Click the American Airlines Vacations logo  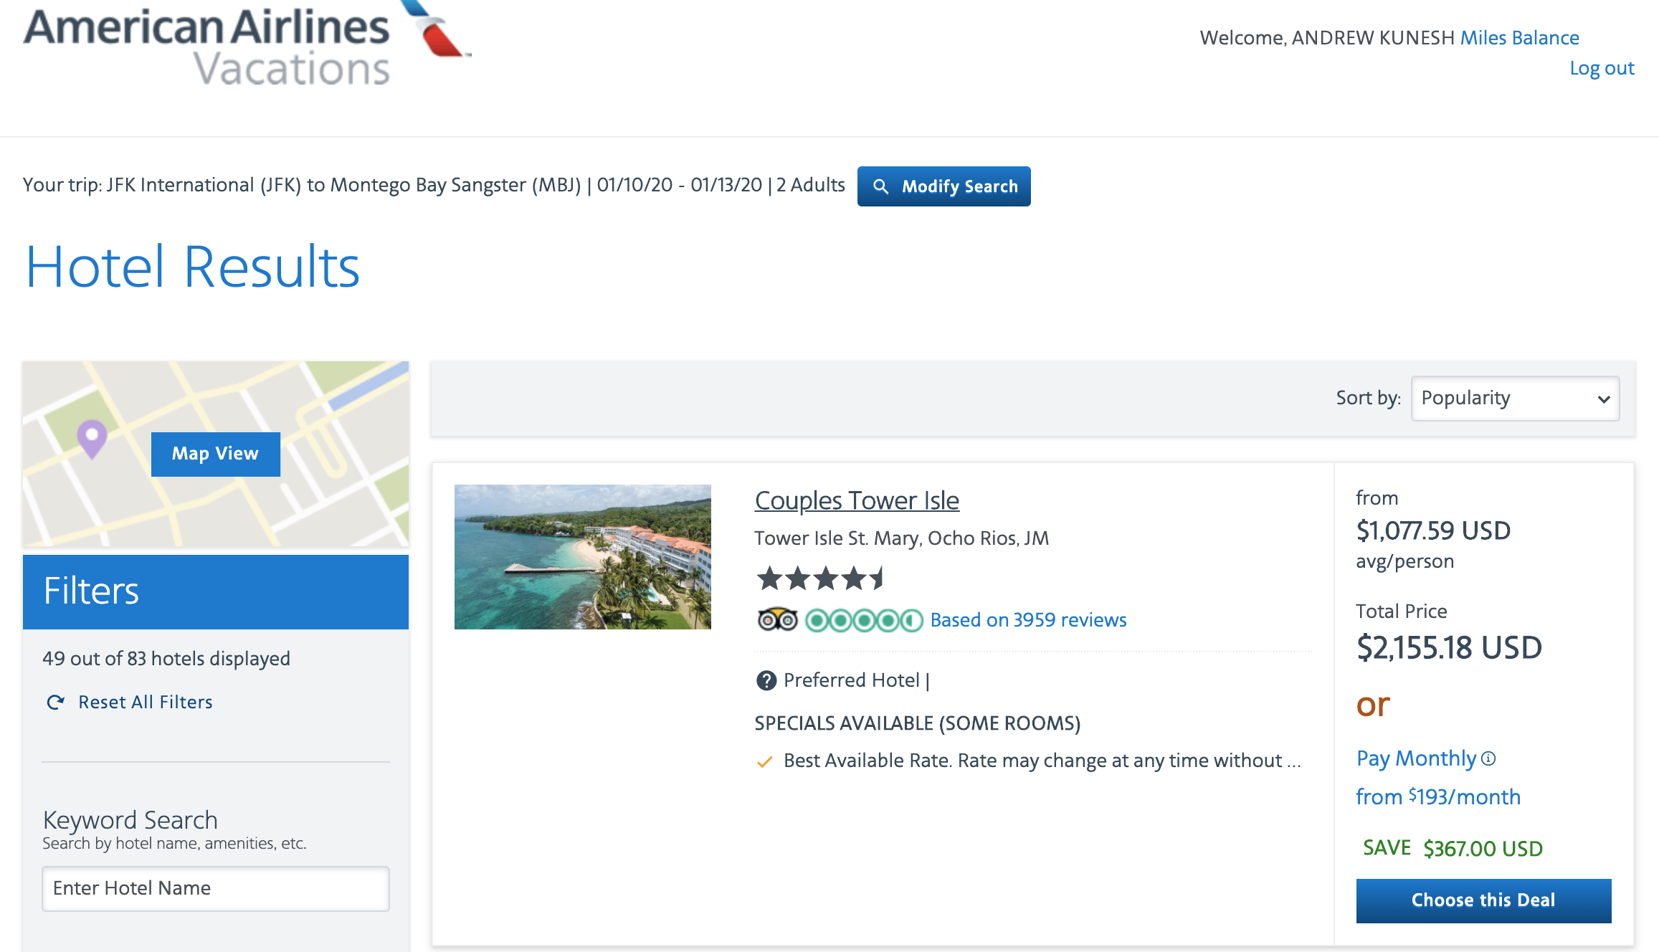(x=247, y=43)
